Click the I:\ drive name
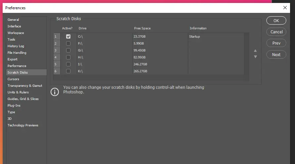The image size is (295, 164). tap(80, 64)
